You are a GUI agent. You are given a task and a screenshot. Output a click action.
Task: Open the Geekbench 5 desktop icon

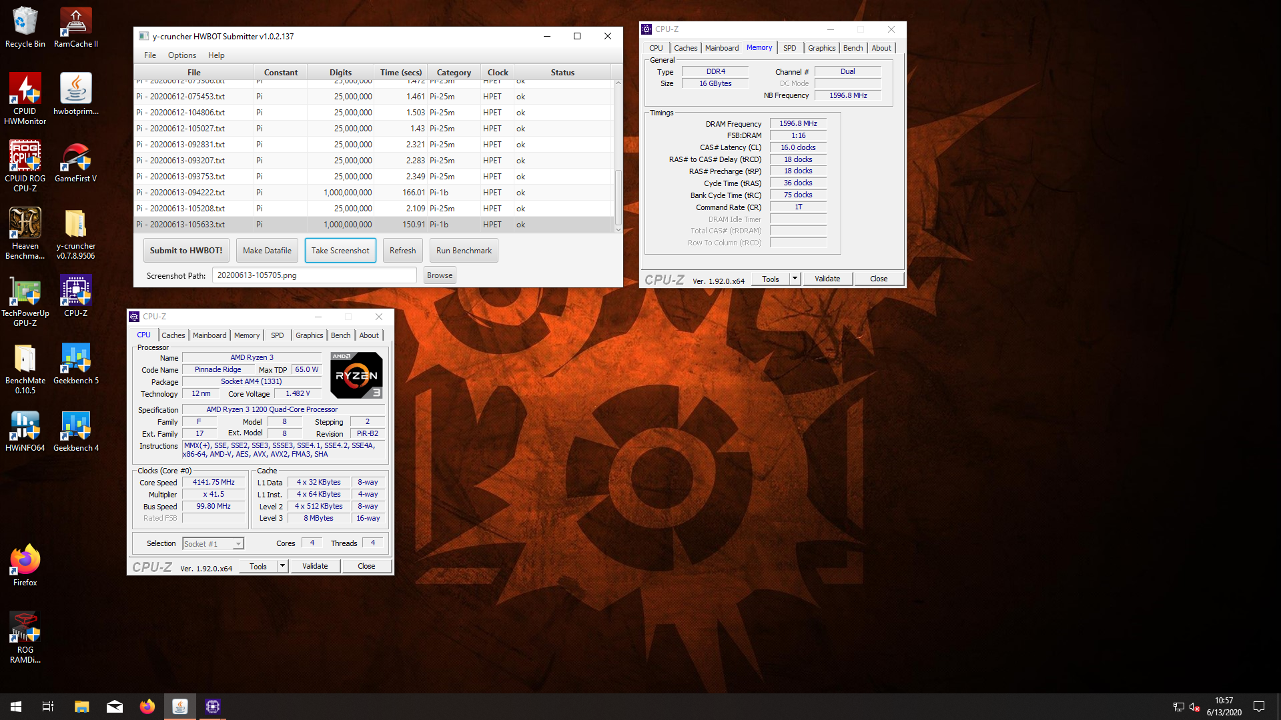click(75, 363)
